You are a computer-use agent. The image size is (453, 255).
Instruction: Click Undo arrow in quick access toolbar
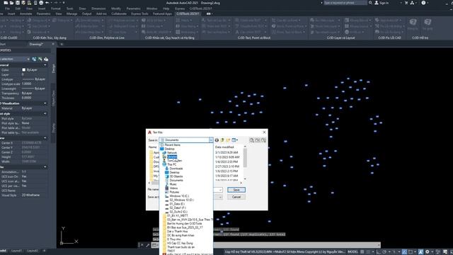coord(47,3)
